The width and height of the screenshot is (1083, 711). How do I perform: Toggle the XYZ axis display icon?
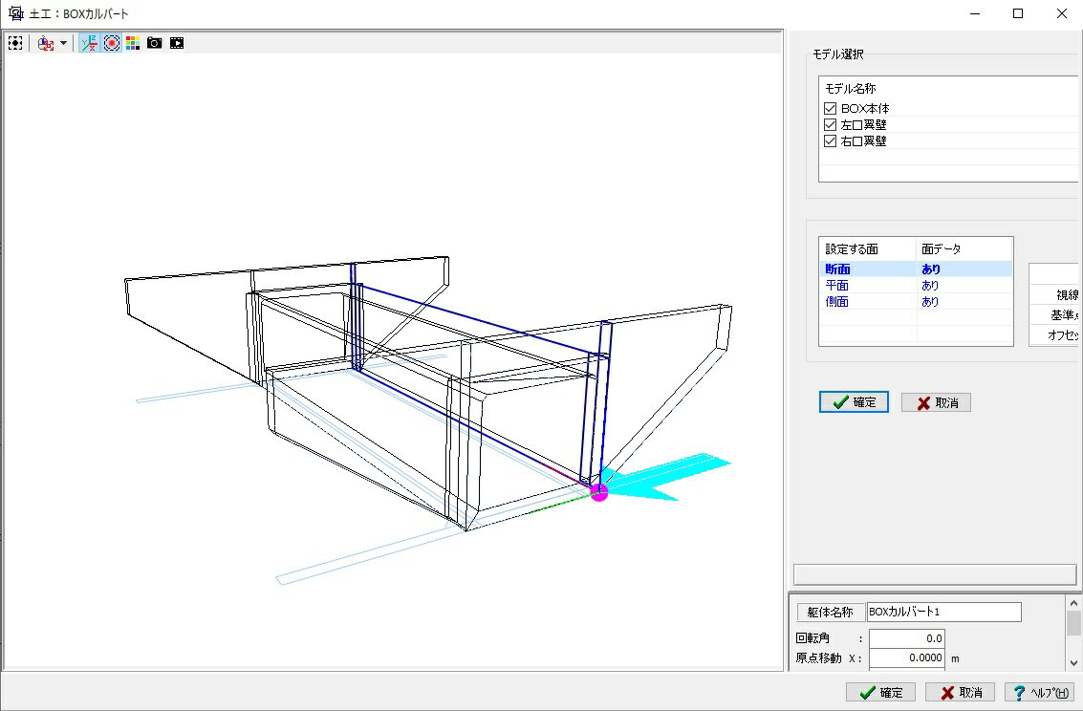88,43
